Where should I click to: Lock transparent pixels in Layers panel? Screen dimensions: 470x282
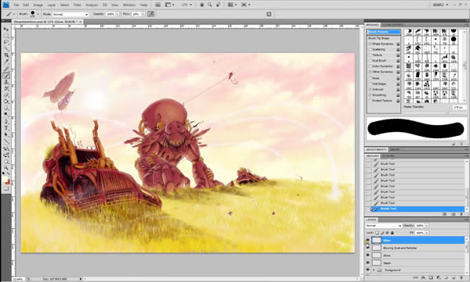pyautogui.click(x=377, y=233)
